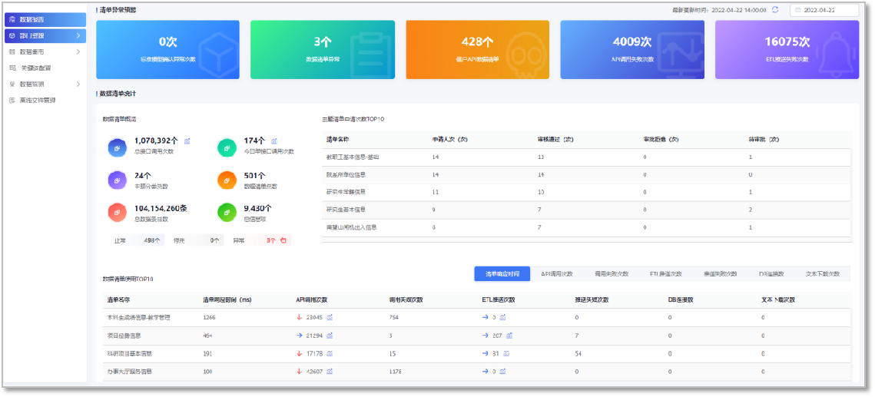The image size is (875, 397).
Task: Click the 院系所单位信息 row name
Action: [346, 174]
